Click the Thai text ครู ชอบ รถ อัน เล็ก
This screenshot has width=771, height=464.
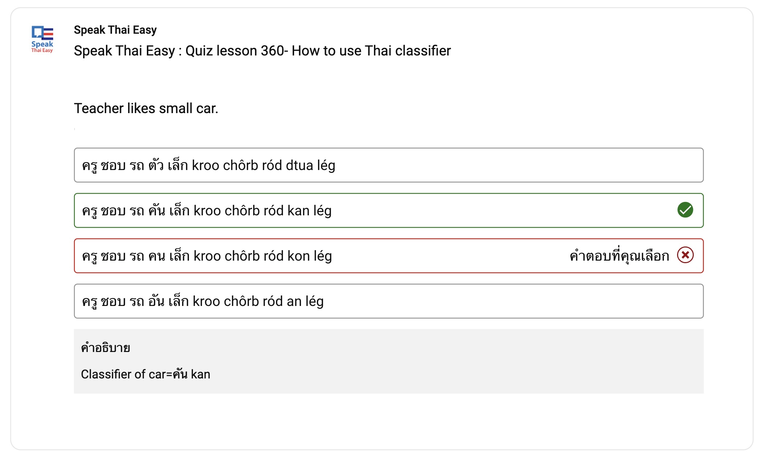pyautogui.click(x=135, y=301)
